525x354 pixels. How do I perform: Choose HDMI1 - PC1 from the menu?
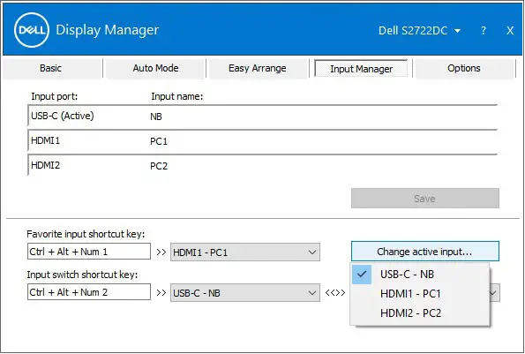(419, 294)
